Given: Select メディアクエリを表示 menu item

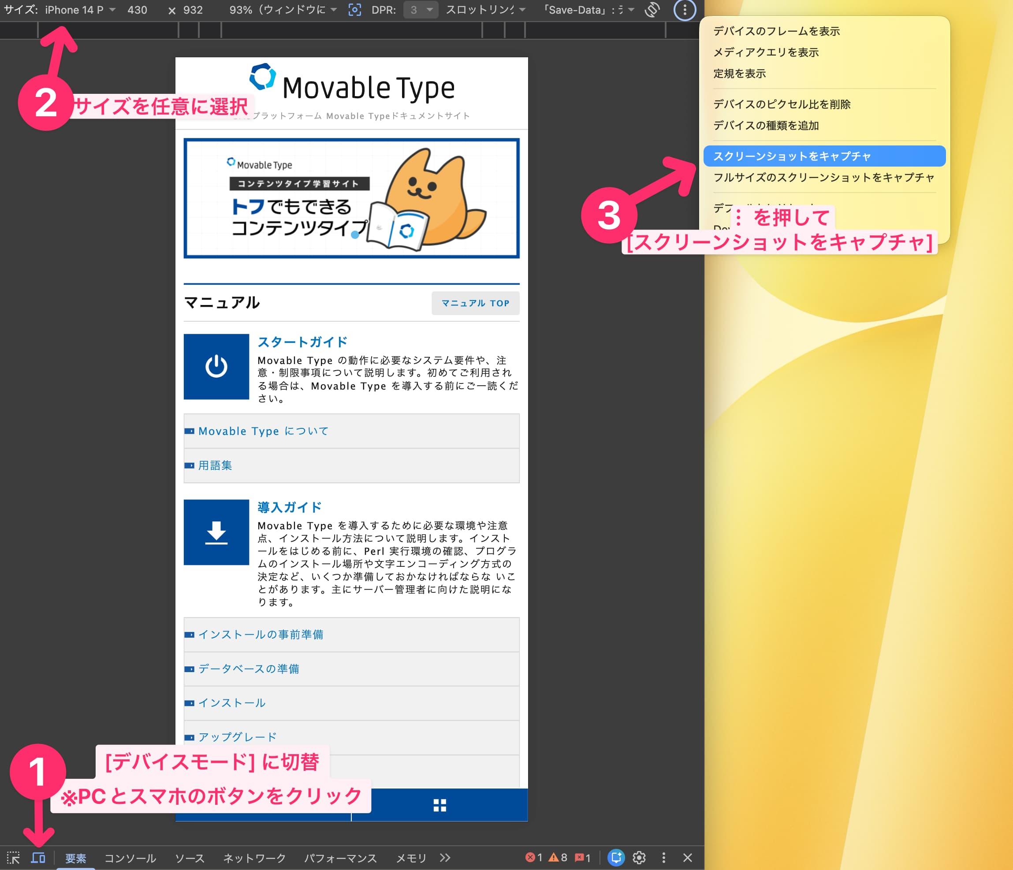Looking at the screenshot, I should coord(824,52).
